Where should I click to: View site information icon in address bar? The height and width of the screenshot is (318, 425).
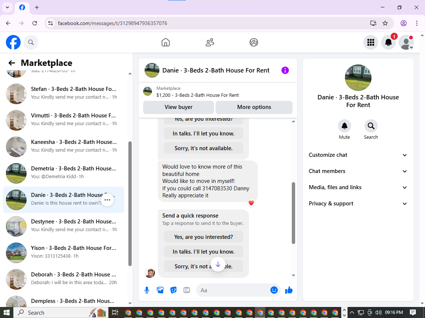pyautogui.click(x=51, y=23)
